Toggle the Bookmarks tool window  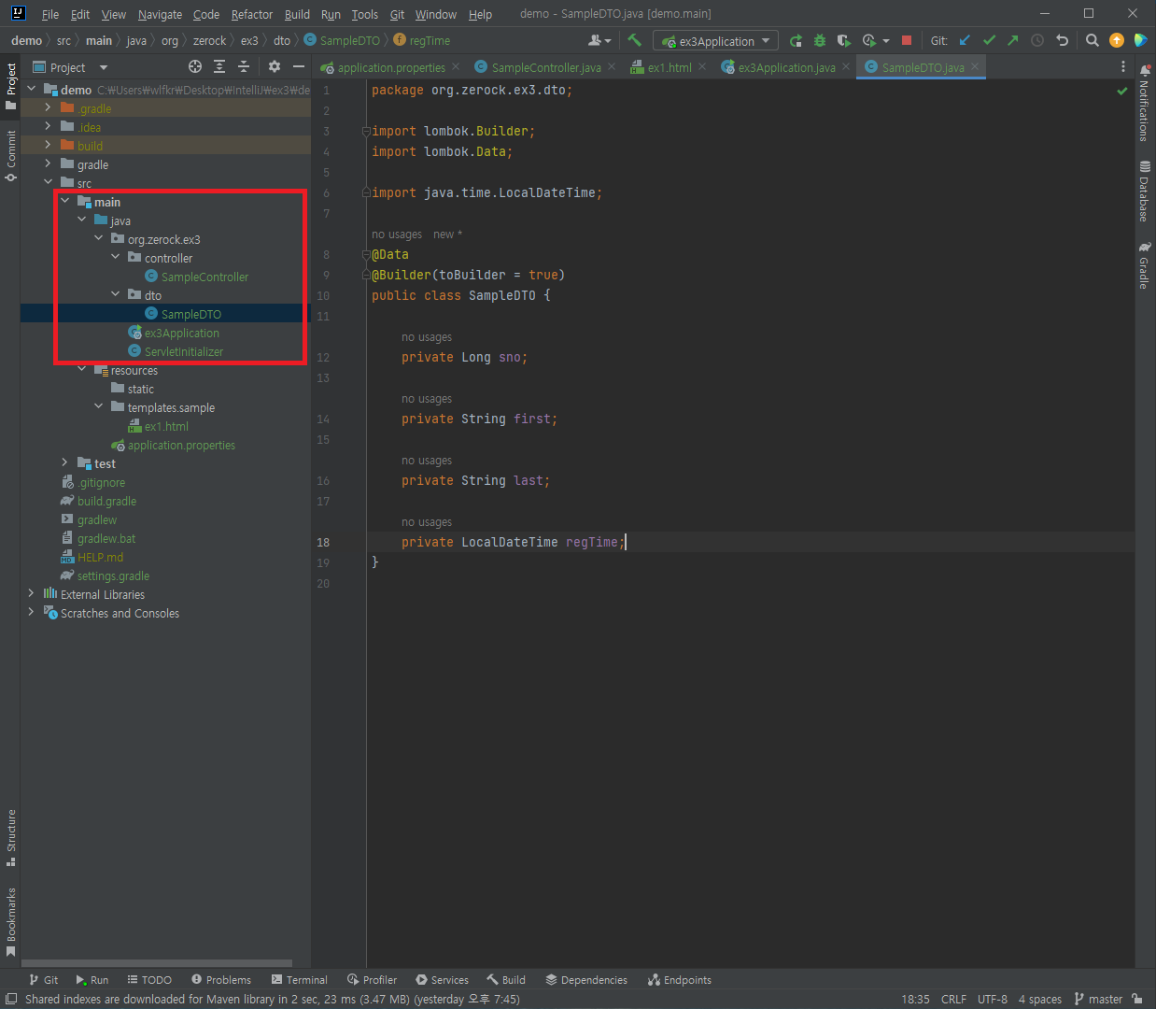point(10,922)
